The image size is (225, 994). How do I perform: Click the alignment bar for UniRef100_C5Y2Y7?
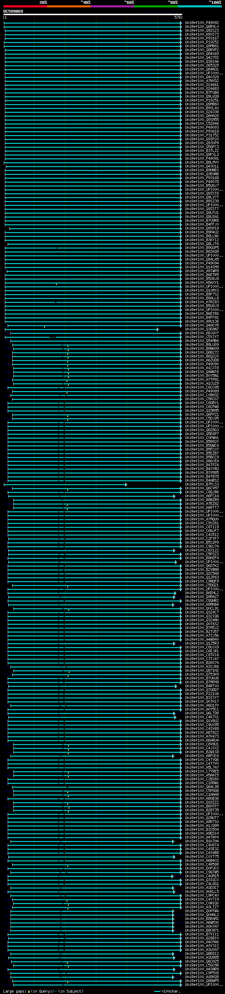tap(94, 337)
